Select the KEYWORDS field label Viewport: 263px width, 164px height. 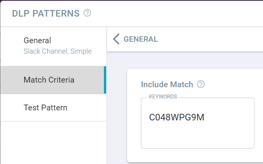coord(163,96)
